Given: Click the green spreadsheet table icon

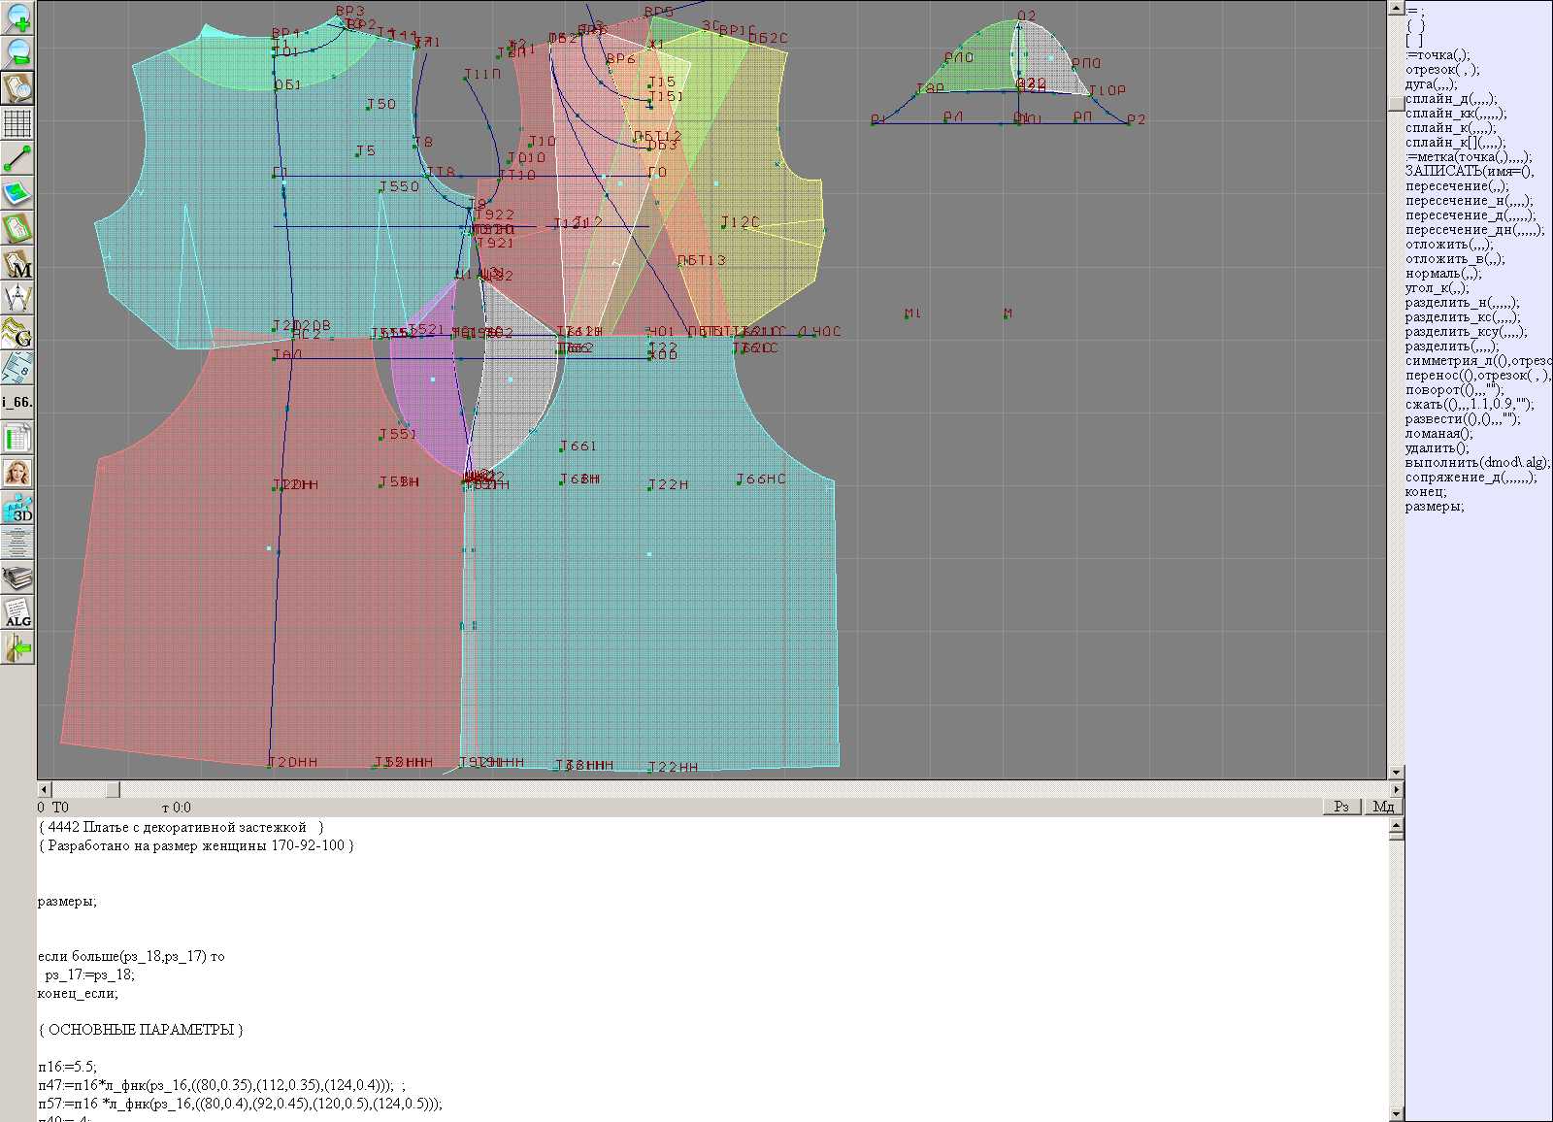Looking at the screenshot, I should click(17, 438).
